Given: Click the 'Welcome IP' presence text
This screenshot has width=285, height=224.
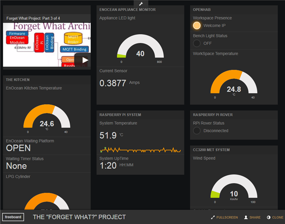Looking at the screenshot, I should 215,25.
